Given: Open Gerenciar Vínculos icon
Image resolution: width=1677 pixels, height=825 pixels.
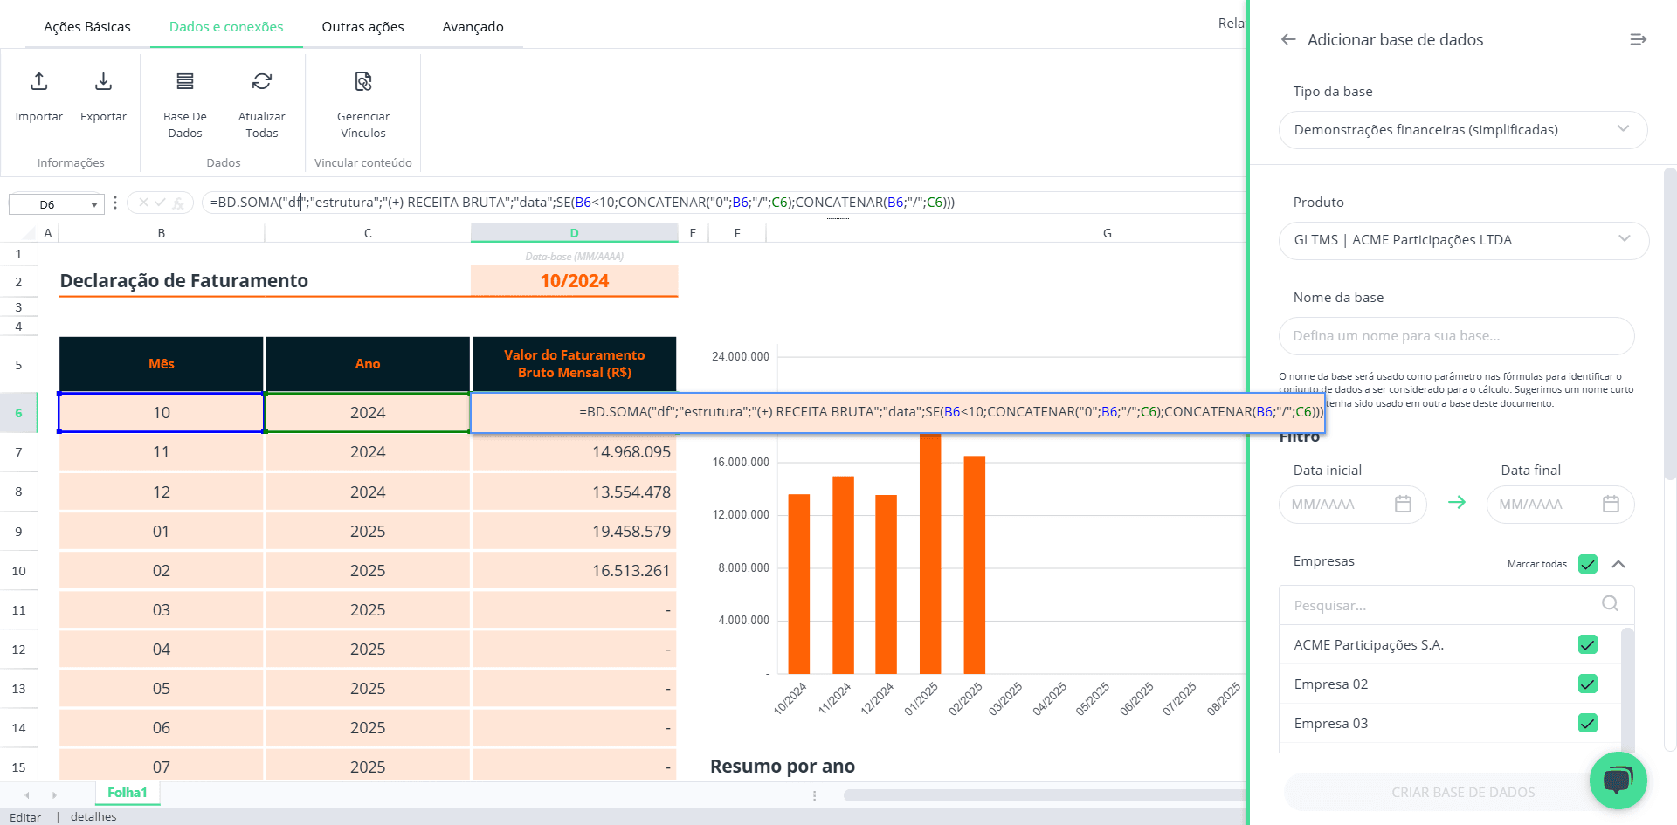Looking at the screenshot, I should (363, 81).
